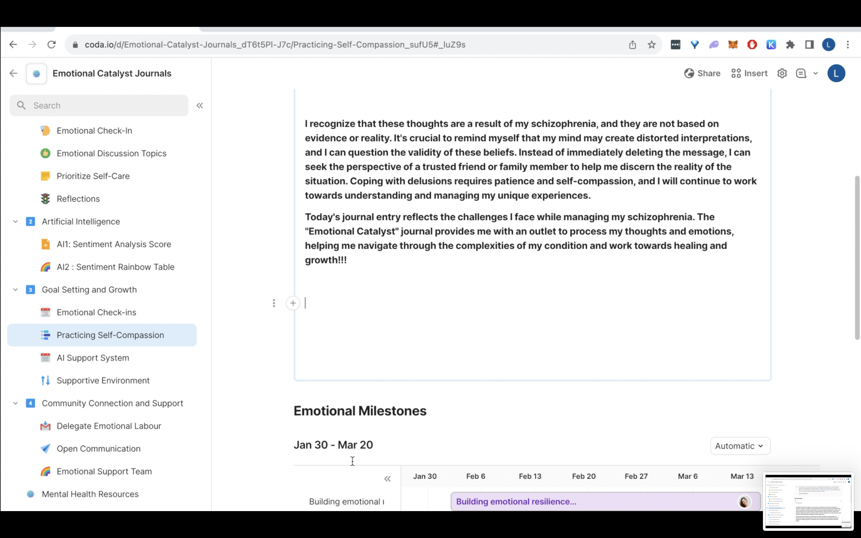
Task: Click the Share globe icon
Action: point(689,73)
